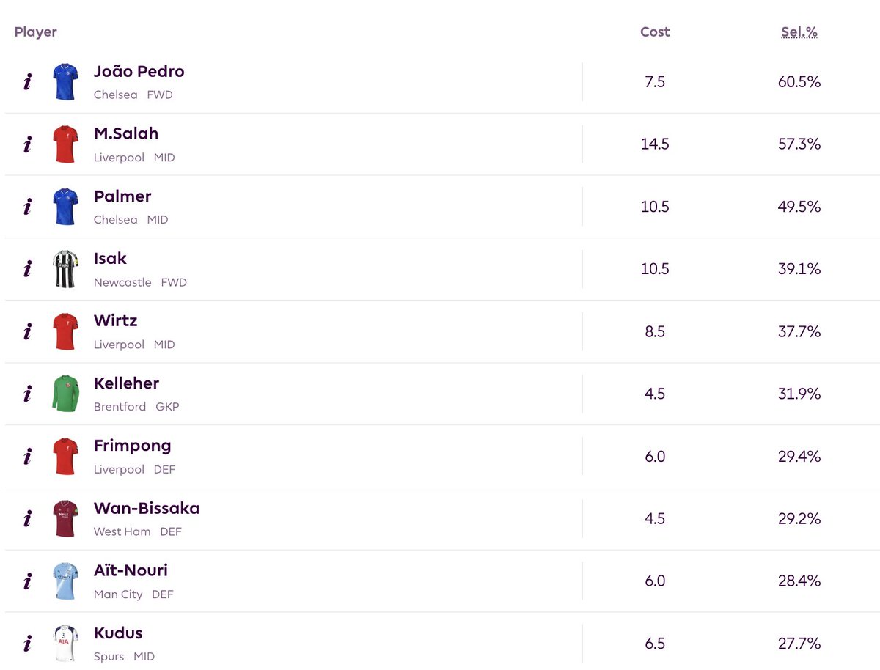This screenshot has height=670, width=880.
Task: Click Isak's Newcastle striped shirt
Action: 65,269
